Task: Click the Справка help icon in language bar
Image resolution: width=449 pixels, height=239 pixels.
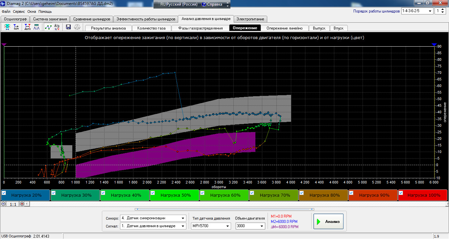Action: (x=204, y=5)
